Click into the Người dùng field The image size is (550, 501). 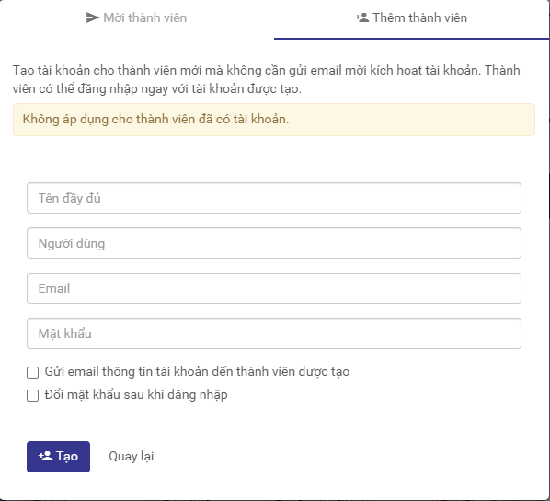pos(274,243)
